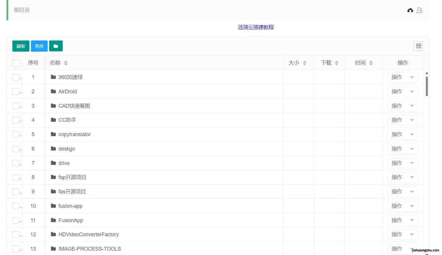Open 操作 dropdown for AirDroid
The image size is (442, 255).
pyautogui.click(x=403, y=92)
